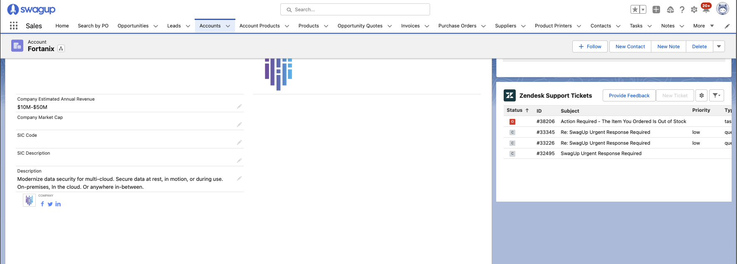Open the Setup gear icon
Viewport: 737px width, 264px height.
[694, 10]
